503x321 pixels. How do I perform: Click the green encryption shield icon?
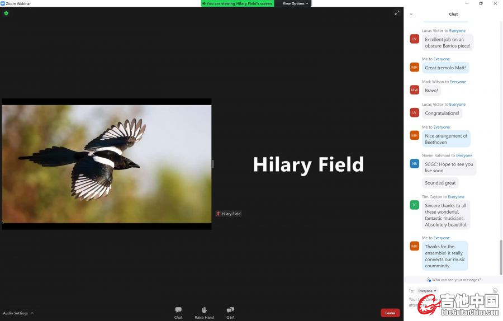click(x=6, y=13)
